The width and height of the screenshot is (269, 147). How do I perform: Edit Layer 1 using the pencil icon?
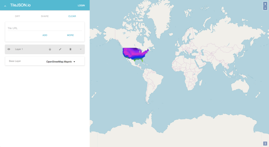point(60,49)
